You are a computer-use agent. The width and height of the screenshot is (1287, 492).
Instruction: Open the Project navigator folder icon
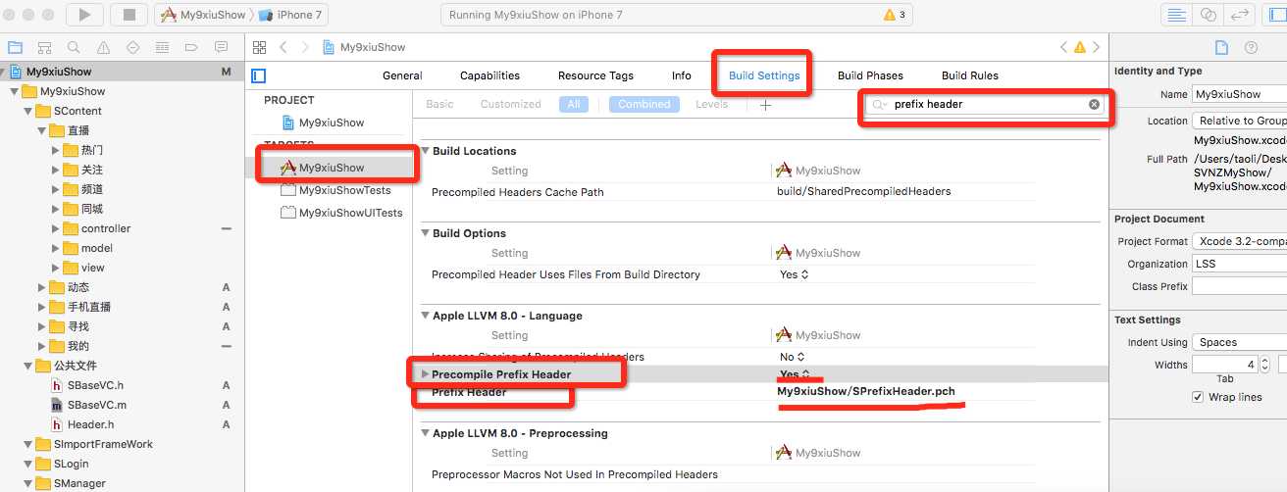(15, 47)
